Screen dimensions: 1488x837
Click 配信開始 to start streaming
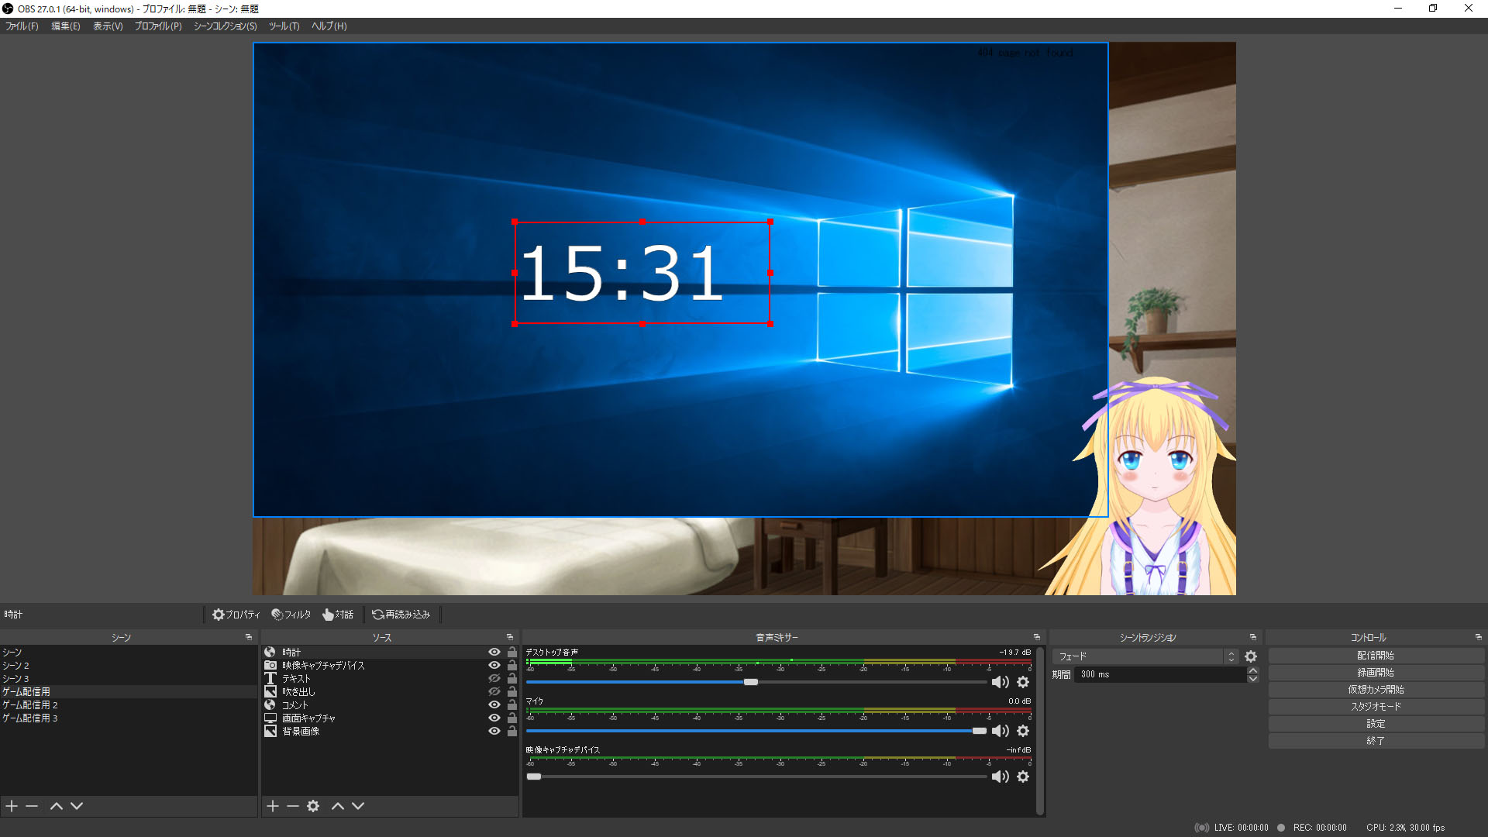click(1376, 656)
